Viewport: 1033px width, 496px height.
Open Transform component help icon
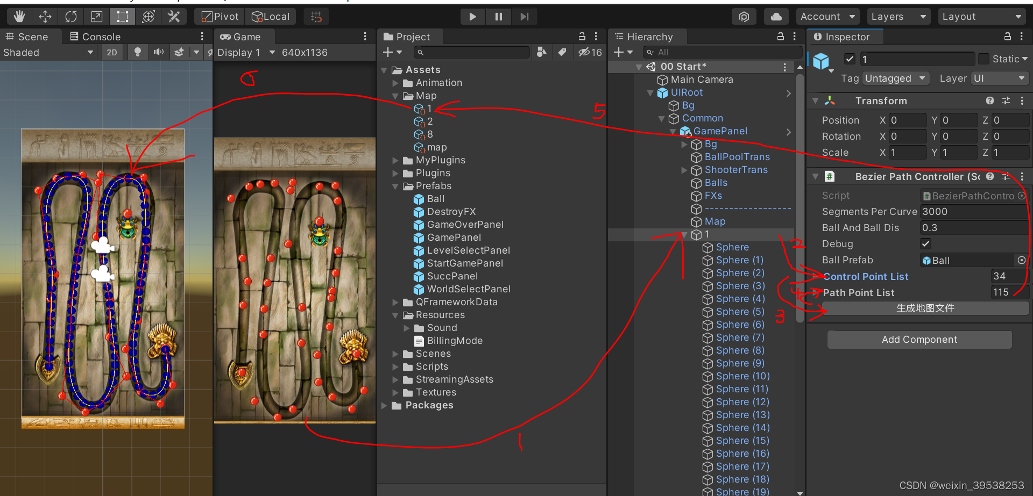(x=990, y=100)
